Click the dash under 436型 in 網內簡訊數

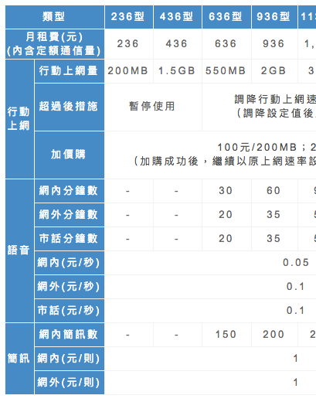tap(176, 335)
